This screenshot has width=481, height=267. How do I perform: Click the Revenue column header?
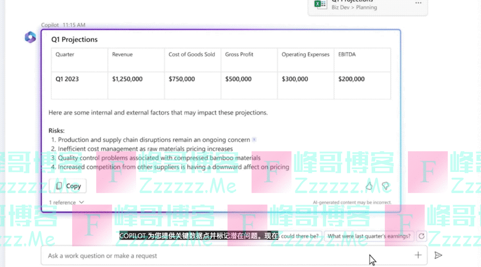pos(122,55)
